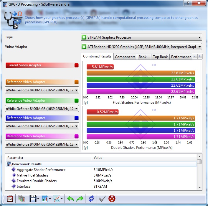
Task: Click the red cancel X icon
Action: [112, 199]
